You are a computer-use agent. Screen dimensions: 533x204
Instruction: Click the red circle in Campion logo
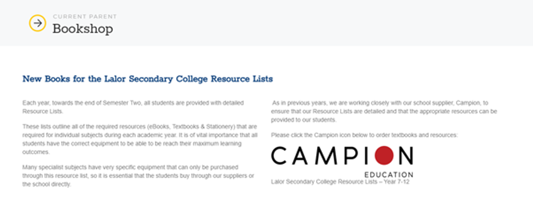click(383, 156)
